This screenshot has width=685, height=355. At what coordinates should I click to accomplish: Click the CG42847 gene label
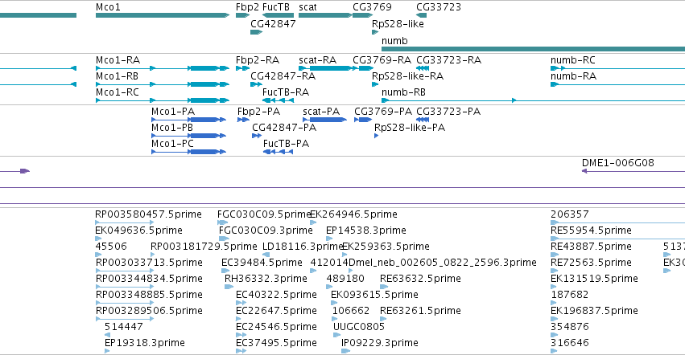tap(273, 23)
